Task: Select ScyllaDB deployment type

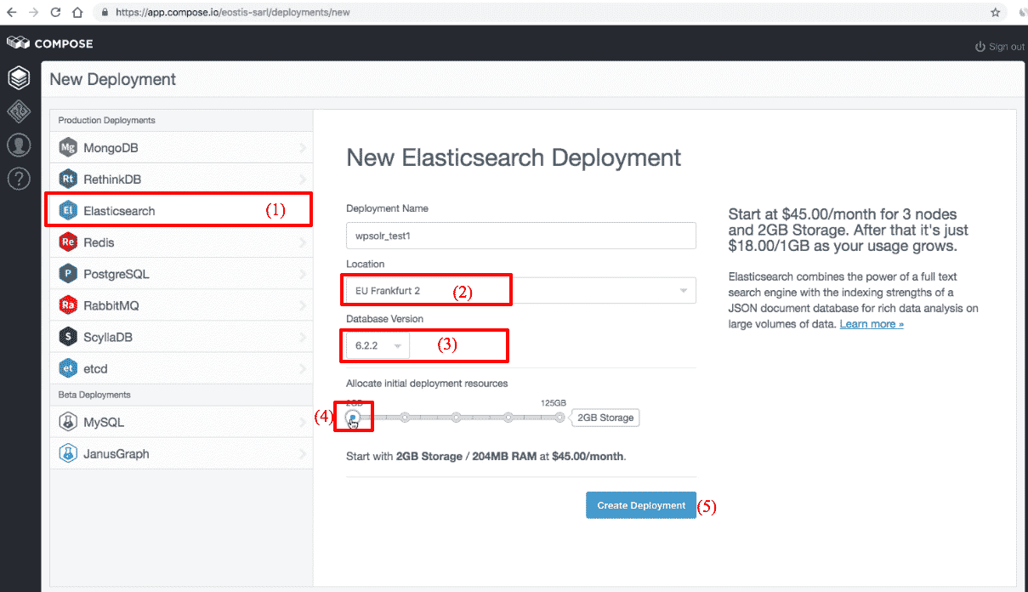Action: coord(181,337)
